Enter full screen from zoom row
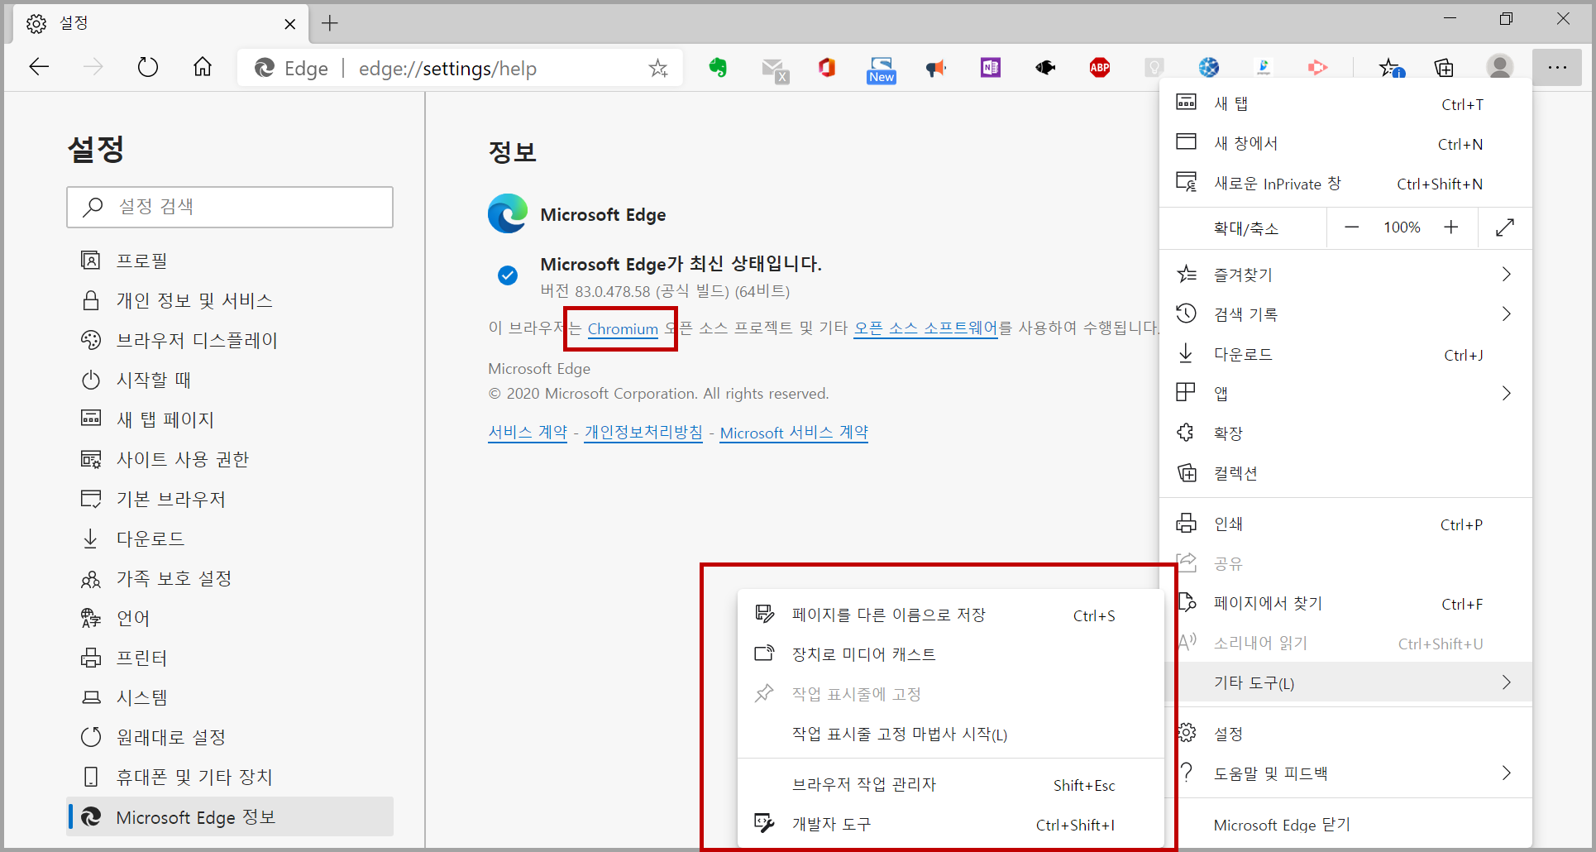The width and height of the screenshot is (1596, 852). (1505, 227)
